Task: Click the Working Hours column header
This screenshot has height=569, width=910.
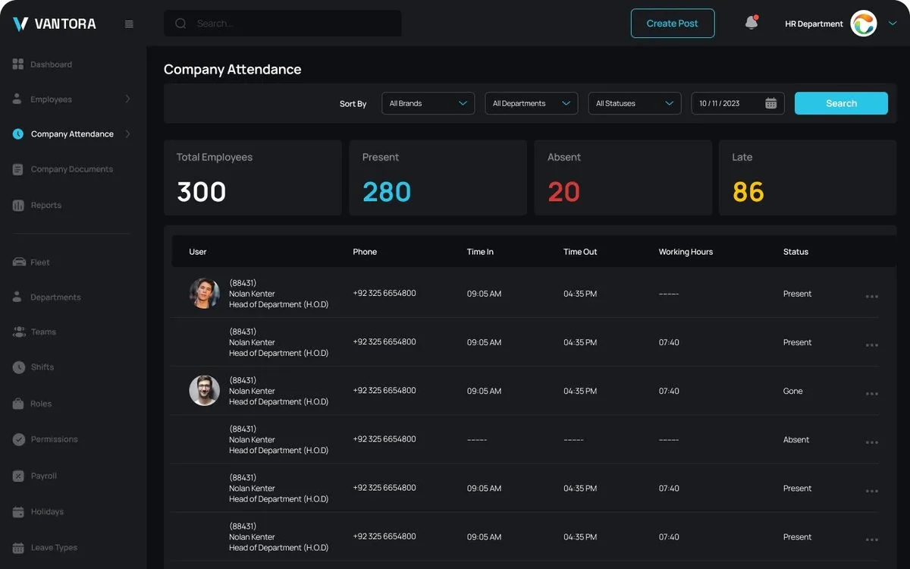Action: tap(686, 252)
